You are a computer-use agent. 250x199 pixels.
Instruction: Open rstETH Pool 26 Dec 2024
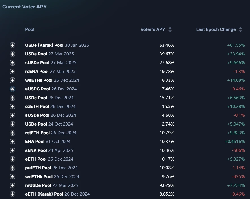point(51,133)
